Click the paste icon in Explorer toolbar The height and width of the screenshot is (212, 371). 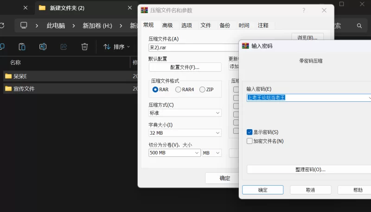click(22, 47)
